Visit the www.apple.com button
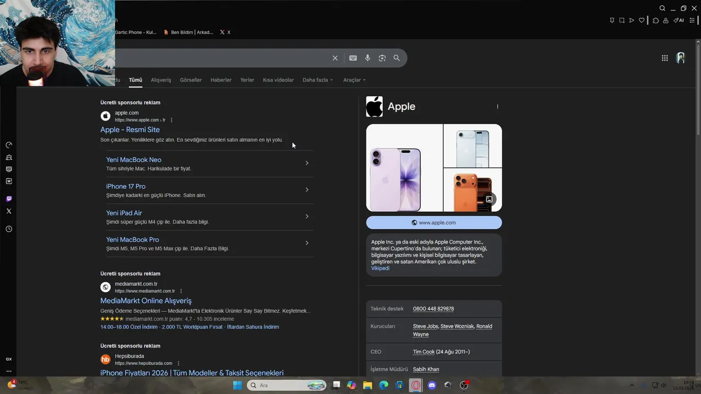 tap(434, 223)
